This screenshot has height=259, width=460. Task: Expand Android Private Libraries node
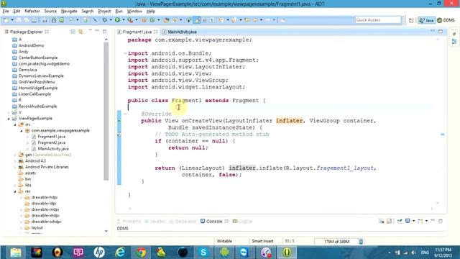pyautogui.click(x=15, y=167)
